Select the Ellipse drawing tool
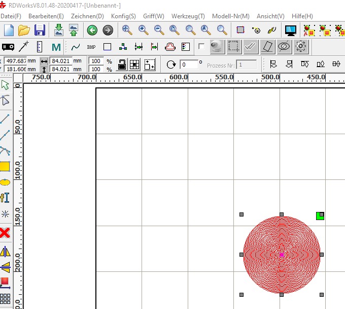Screen dimensions: 345x309 coord(5,182)
